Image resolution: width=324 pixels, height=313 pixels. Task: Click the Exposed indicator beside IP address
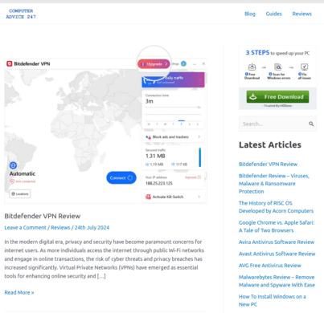[x=193, y=177]
